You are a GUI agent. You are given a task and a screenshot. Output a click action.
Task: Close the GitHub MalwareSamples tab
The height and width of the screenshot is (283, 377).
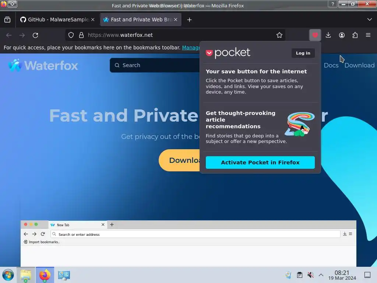pos(93,20)
